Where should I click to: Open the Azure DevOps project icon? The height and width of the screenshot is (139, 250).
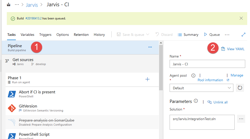(x=9, y=5)
